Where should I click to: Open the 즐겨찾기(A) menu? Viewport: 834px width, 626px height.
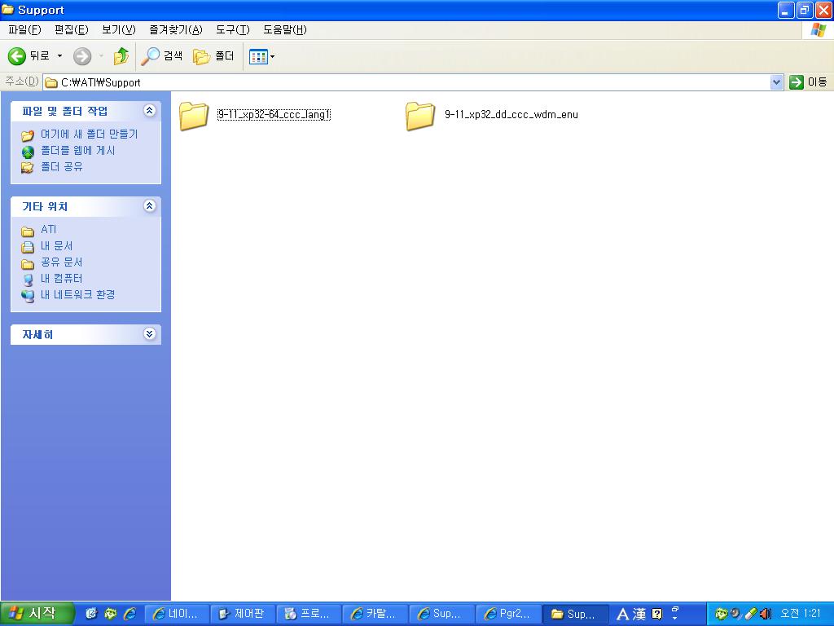[x=176, y=30]
